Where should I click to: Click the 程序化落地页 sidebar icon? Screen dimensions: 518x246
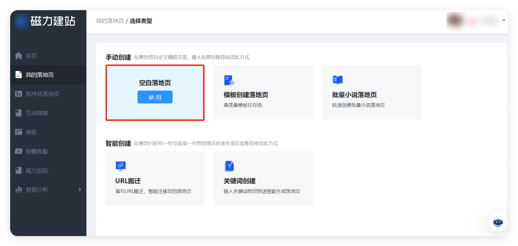pyautogui.click(x=18, y=94)
